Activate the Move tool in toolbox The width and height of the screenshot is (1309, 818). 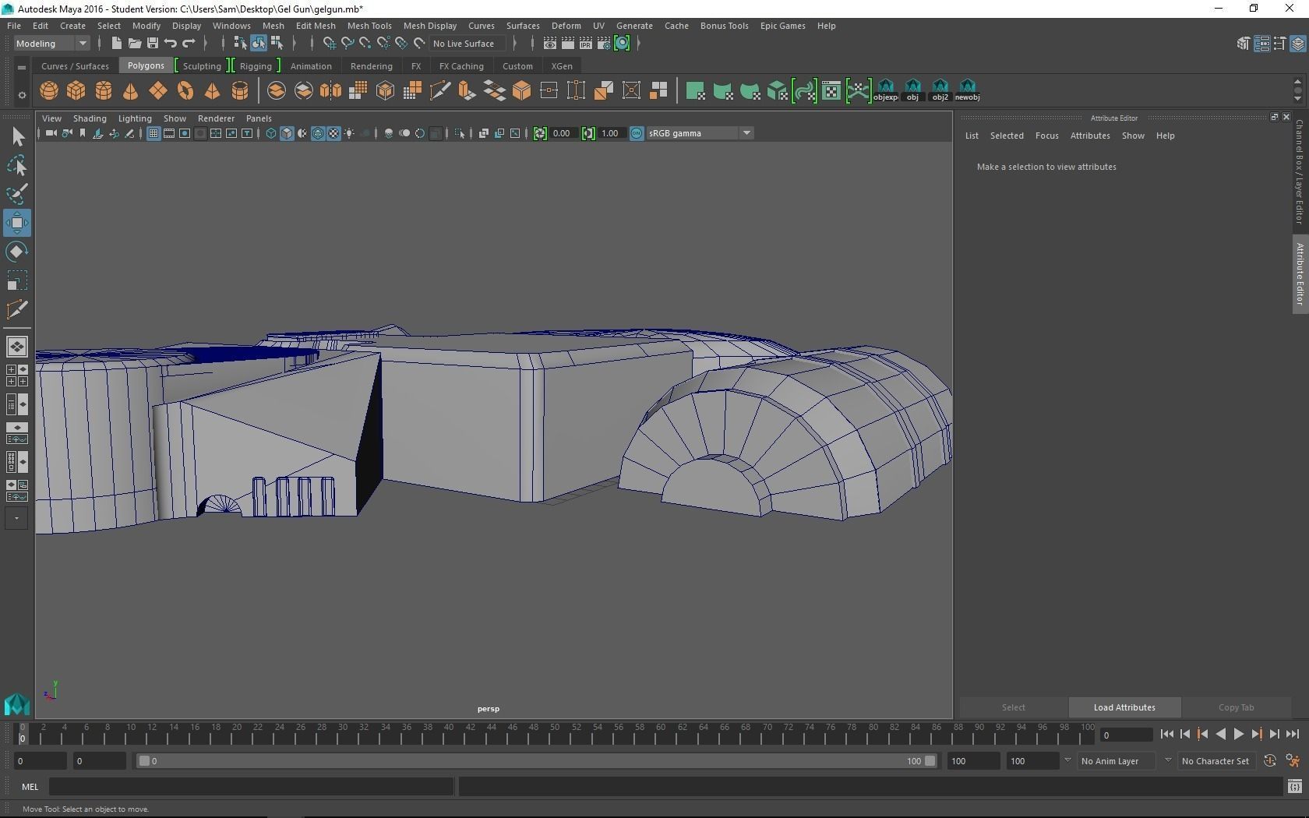point(17,223)
